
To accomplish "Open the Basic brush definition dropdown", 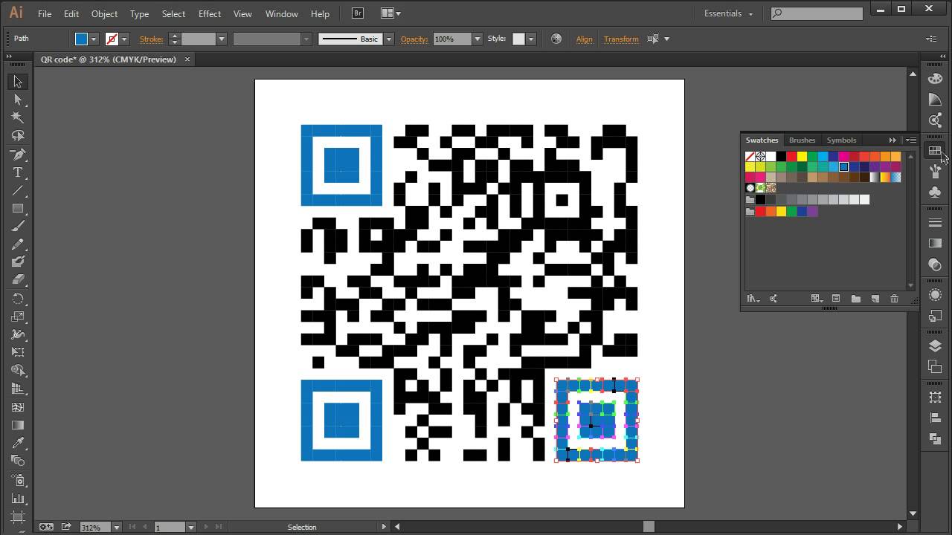I will pos(388,39).
